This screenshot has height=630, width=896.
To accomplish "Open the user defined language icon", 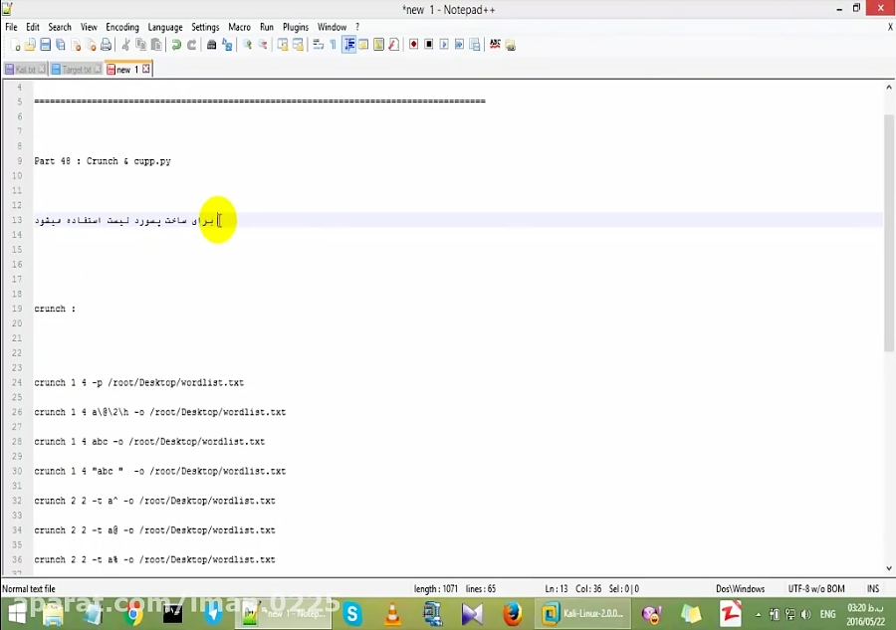I will point(363,45).
